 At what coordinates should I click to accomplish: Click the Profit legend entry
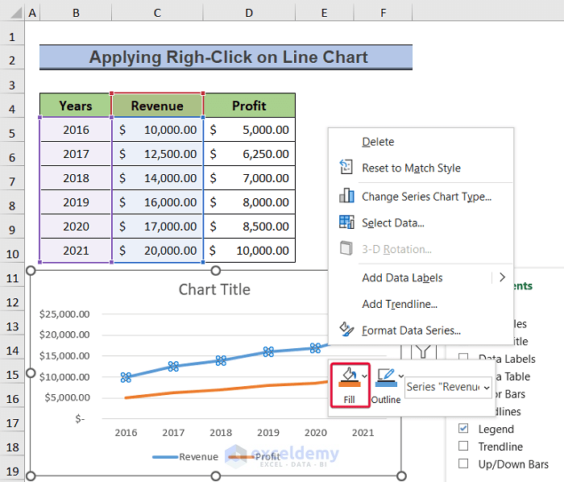[255, 457]
